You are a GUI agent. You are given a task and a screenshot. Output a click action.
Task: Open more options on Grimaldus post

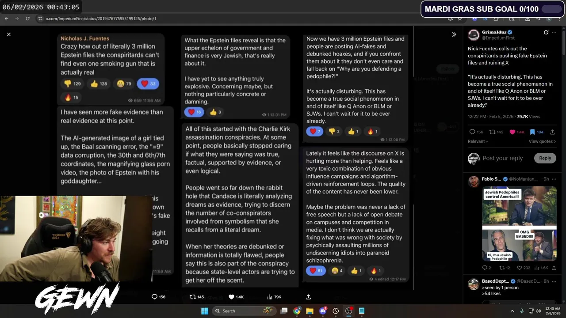[554, 32]
